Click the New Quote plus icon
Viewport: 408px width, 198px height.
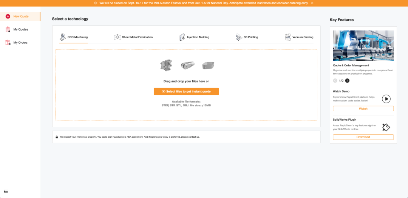coord(8,16)
